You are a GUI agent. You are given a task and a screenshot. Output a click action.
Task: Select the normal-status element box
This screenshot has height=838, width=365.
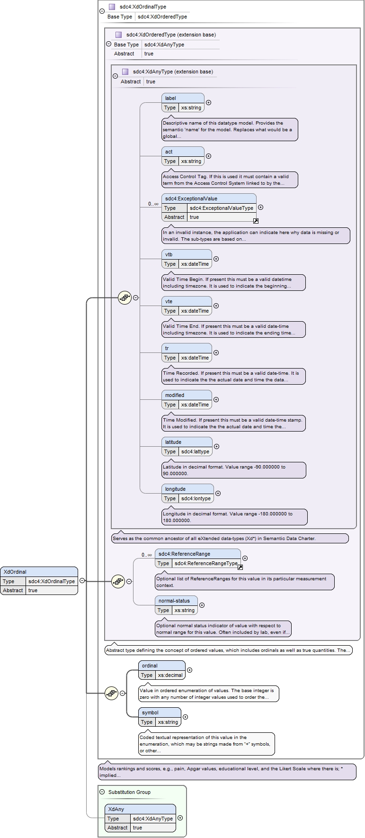tap(176, 605)
